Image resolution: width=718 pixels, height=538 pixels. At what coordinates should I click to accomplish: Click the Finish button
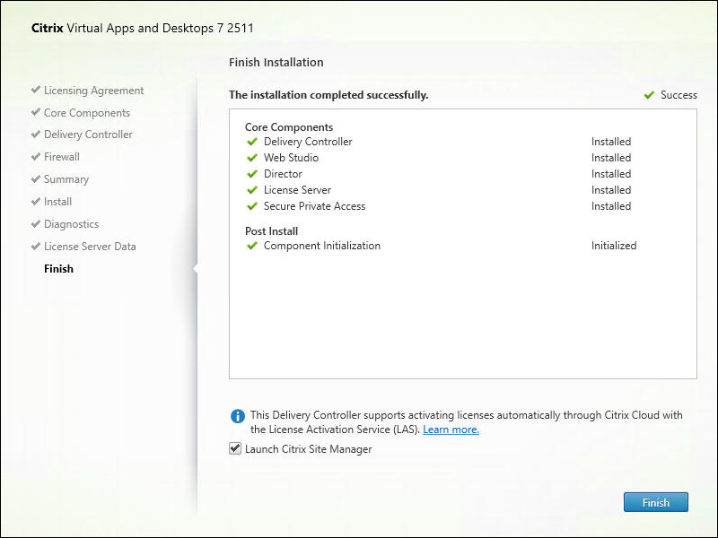point(655,502)
